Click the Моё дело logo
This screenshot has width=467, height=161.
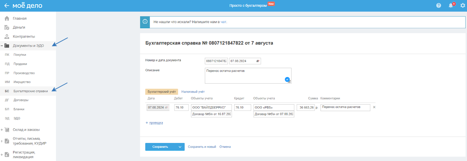[x=27, y=6]
